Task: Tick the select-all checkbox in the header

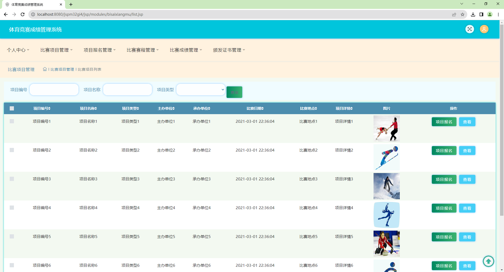Action: [x=12, y=108]
